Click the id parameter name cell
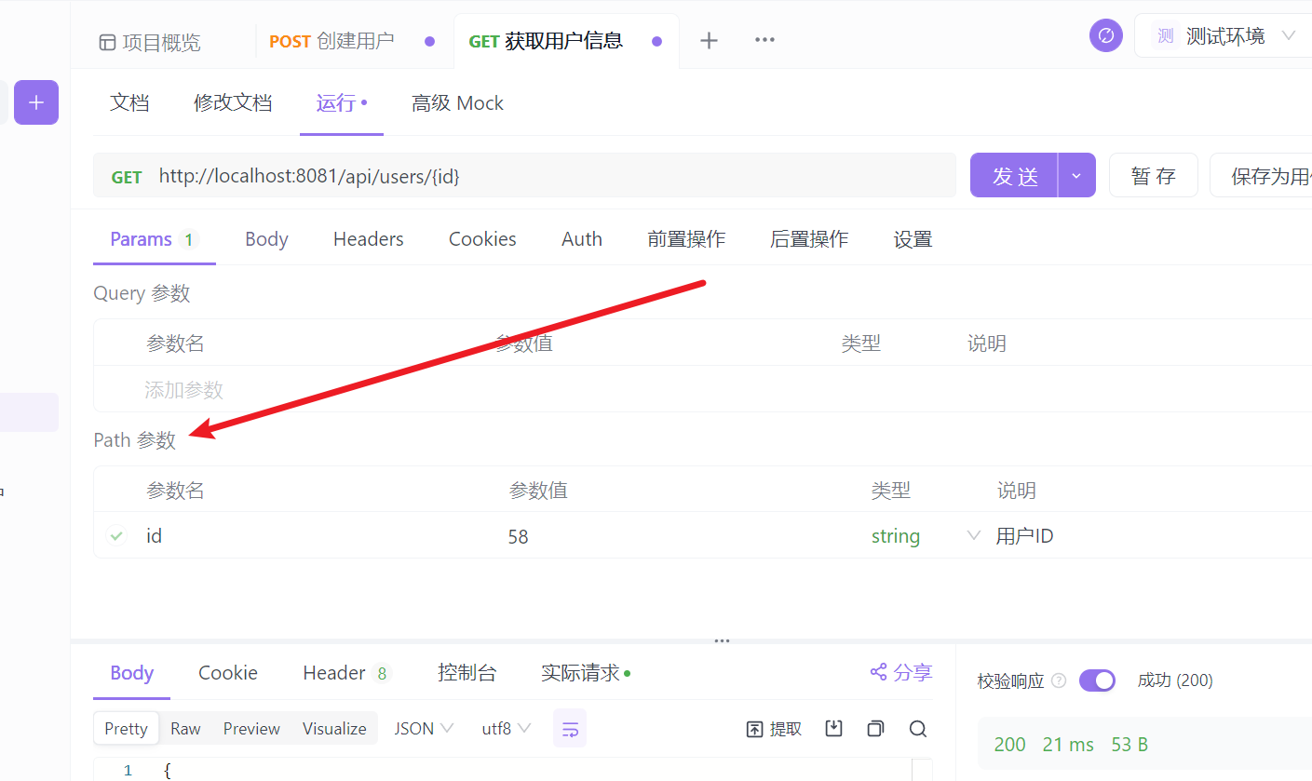 point(154,535)
